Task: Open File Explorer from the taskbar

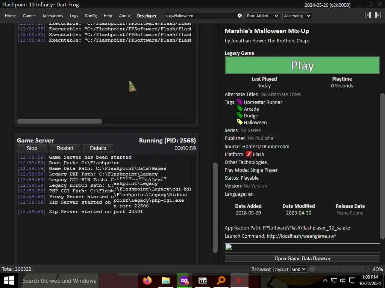Action: [x=166, y=280]
